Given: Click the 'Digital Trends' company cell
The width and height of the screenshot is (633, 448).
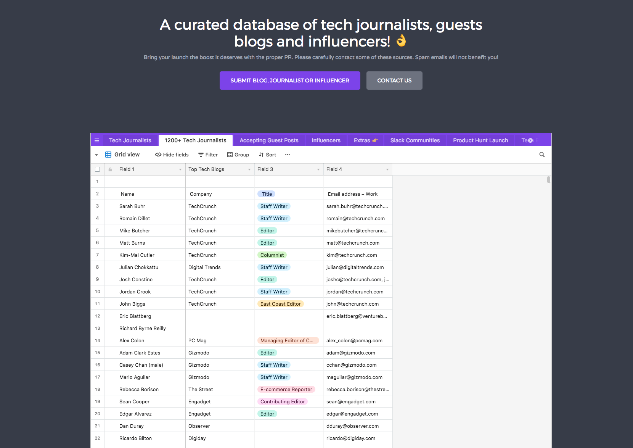Looking at the screenshot, I should 220,267.
